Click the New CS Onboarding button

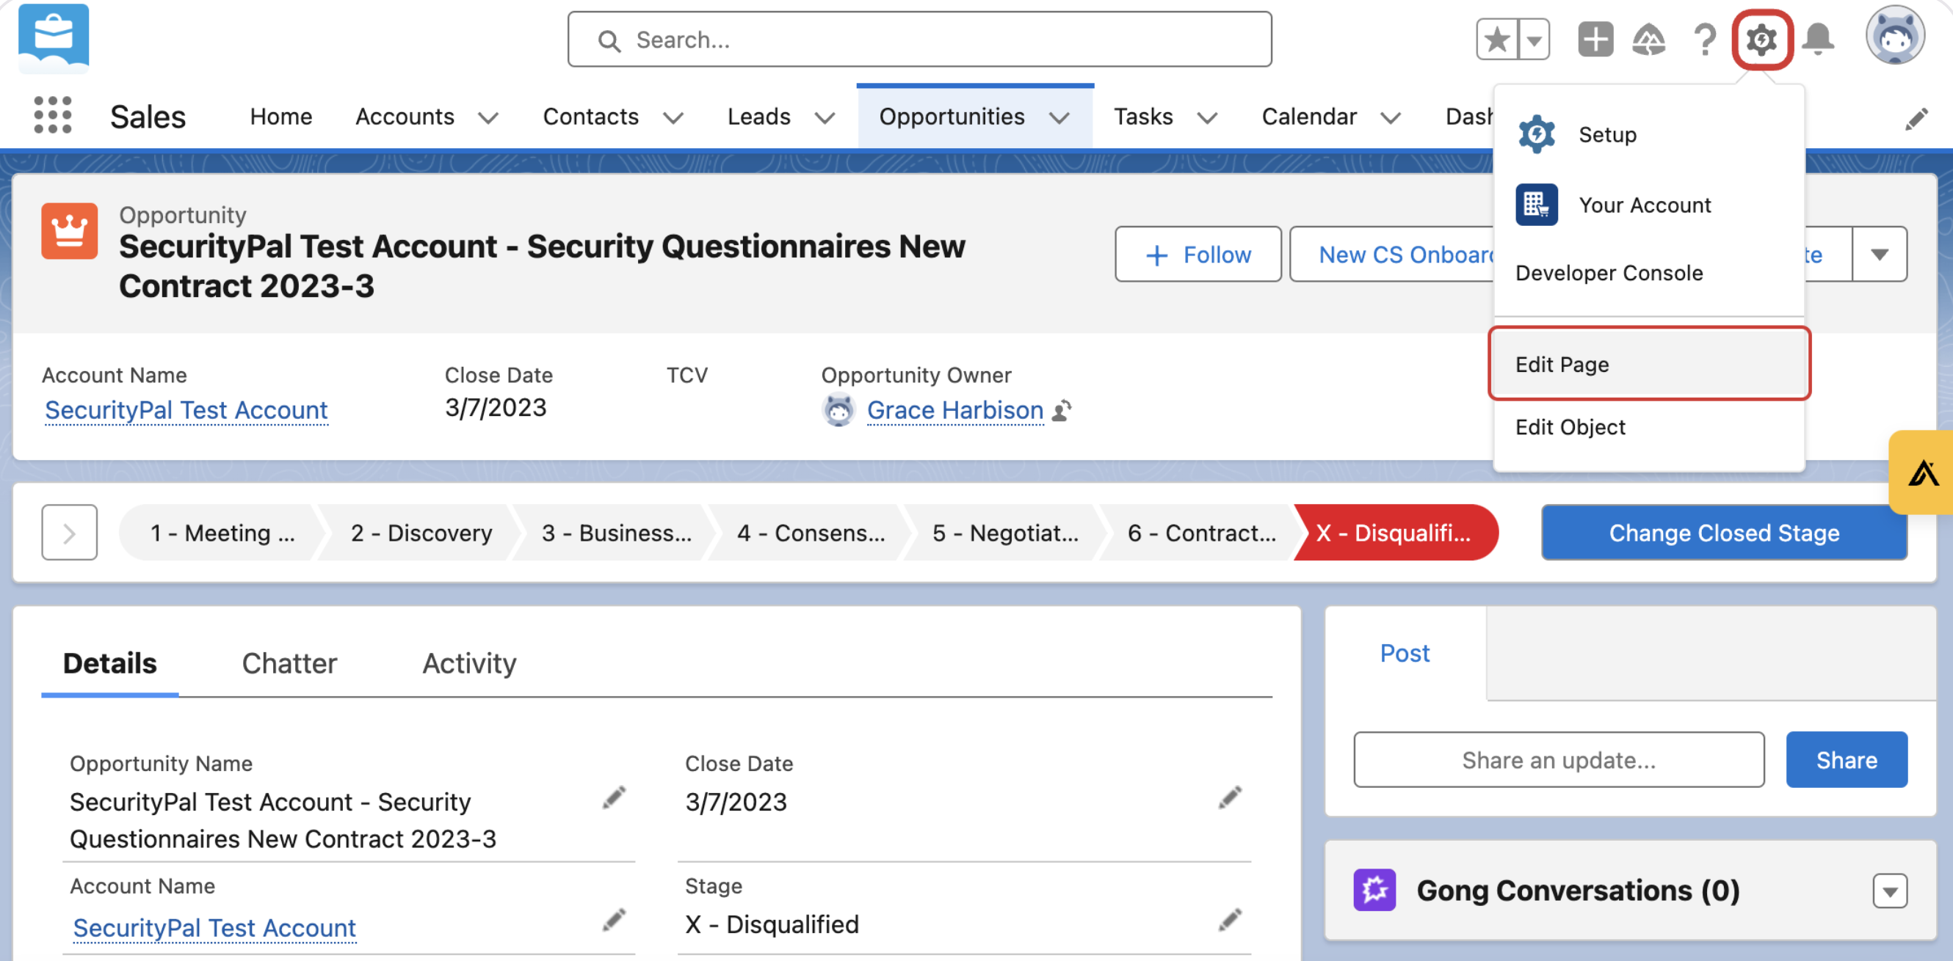pyautogui.click(x=1393, y=255)
